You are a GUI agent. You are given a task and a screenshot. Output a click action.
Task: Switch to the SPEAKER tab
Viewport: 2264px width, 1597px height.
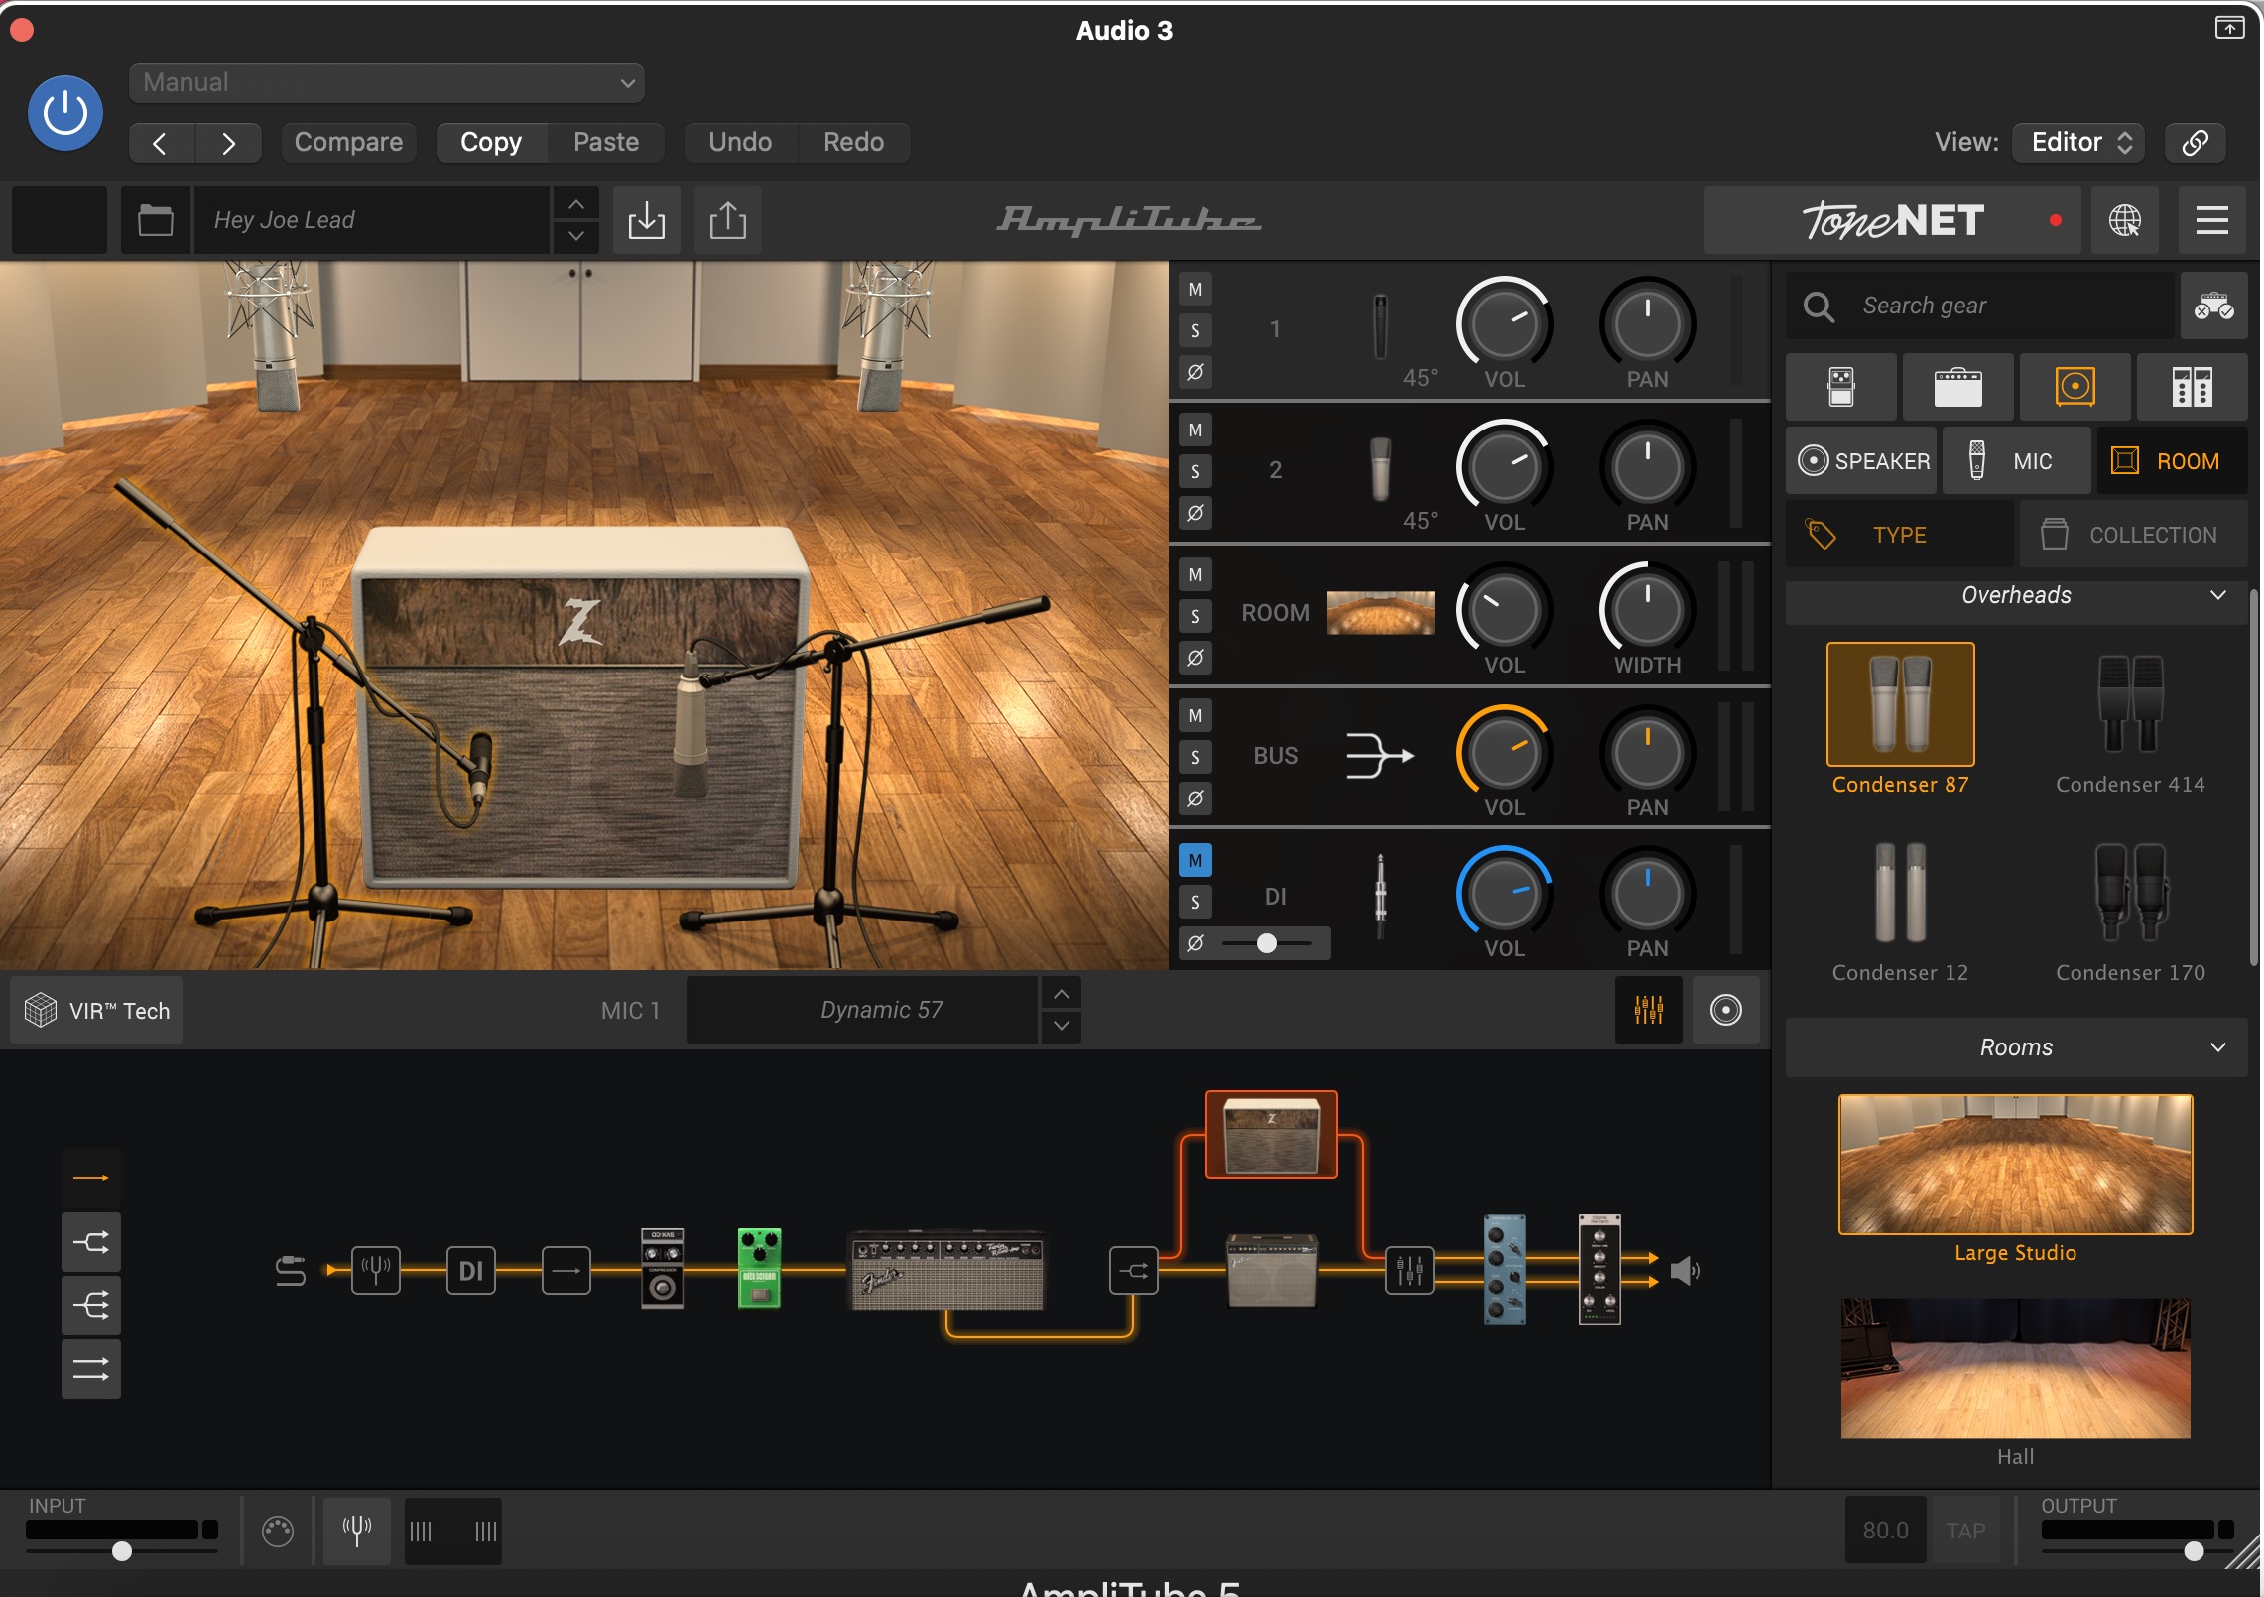click(1862, 461)
